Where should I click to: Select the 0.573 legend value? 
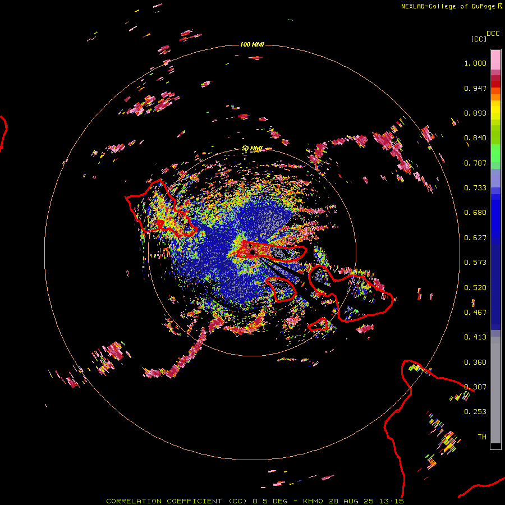pos(475,263)
